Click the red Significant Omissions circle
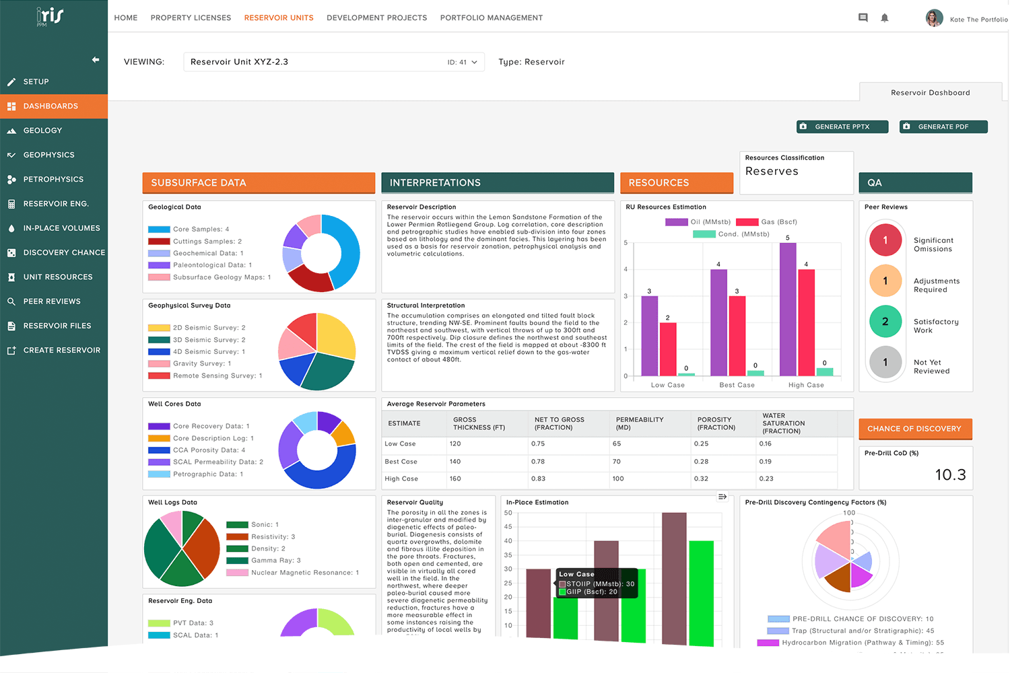Screen dimensions: 1010x673 point(885,240)
